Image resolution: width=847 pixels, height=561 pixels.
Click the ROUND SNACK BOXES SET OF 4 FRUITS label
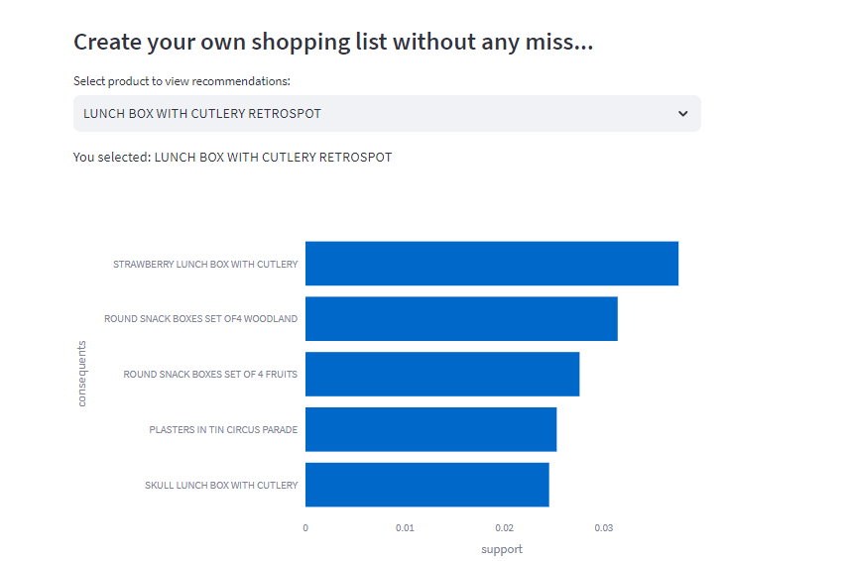point(210,375)
